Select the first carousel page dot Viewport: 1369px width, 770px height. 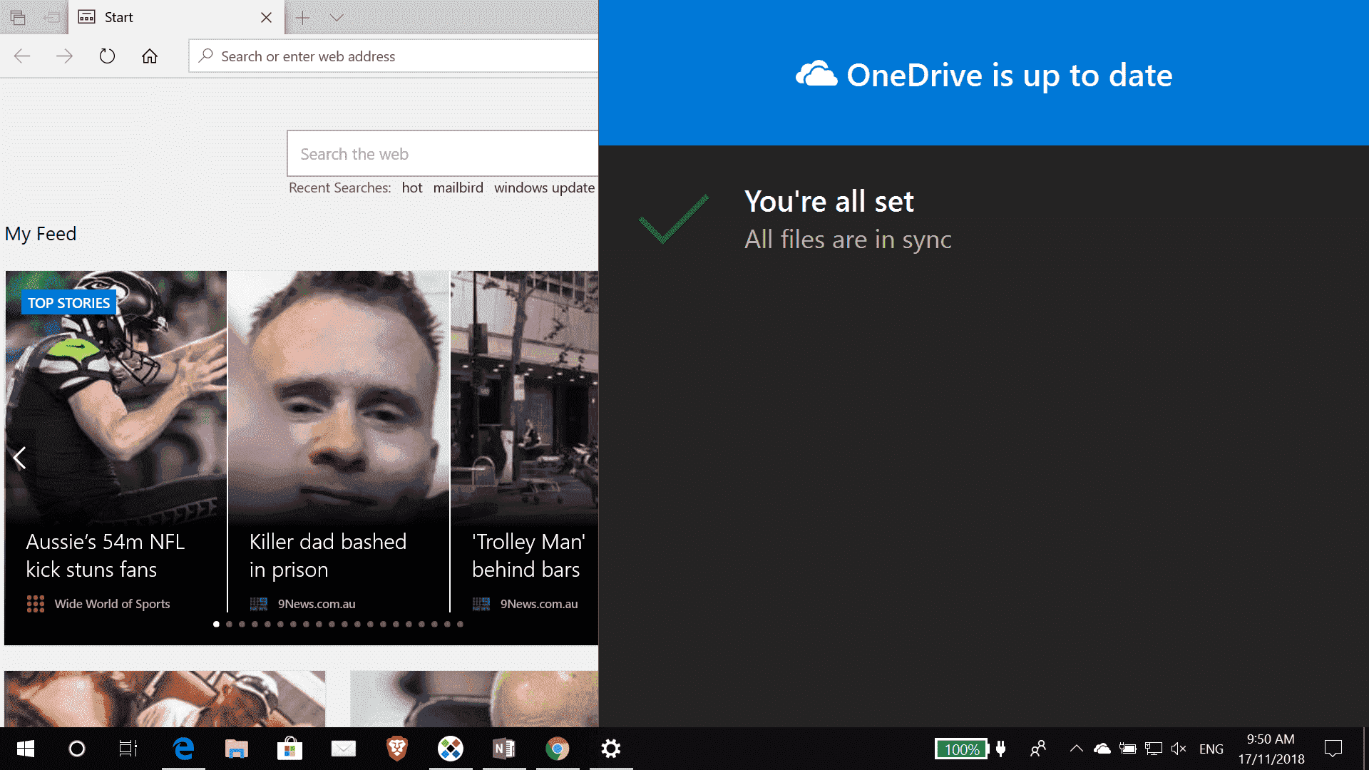216,624
